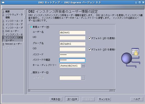Click the existing user browse button
The image size is (145, 104).
(83, 78)
